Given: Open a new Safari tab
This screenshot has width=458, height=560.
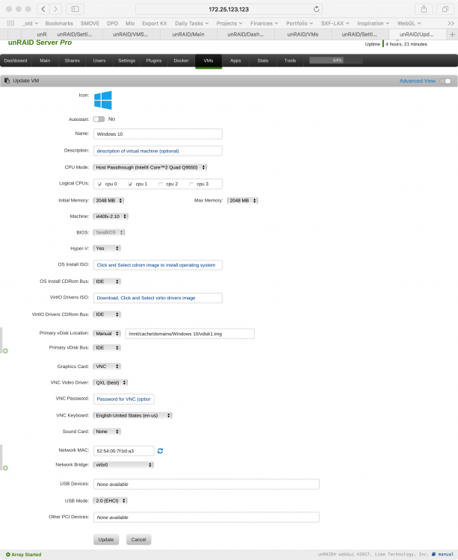Looking at the screenshot, I should pos(452,34).
